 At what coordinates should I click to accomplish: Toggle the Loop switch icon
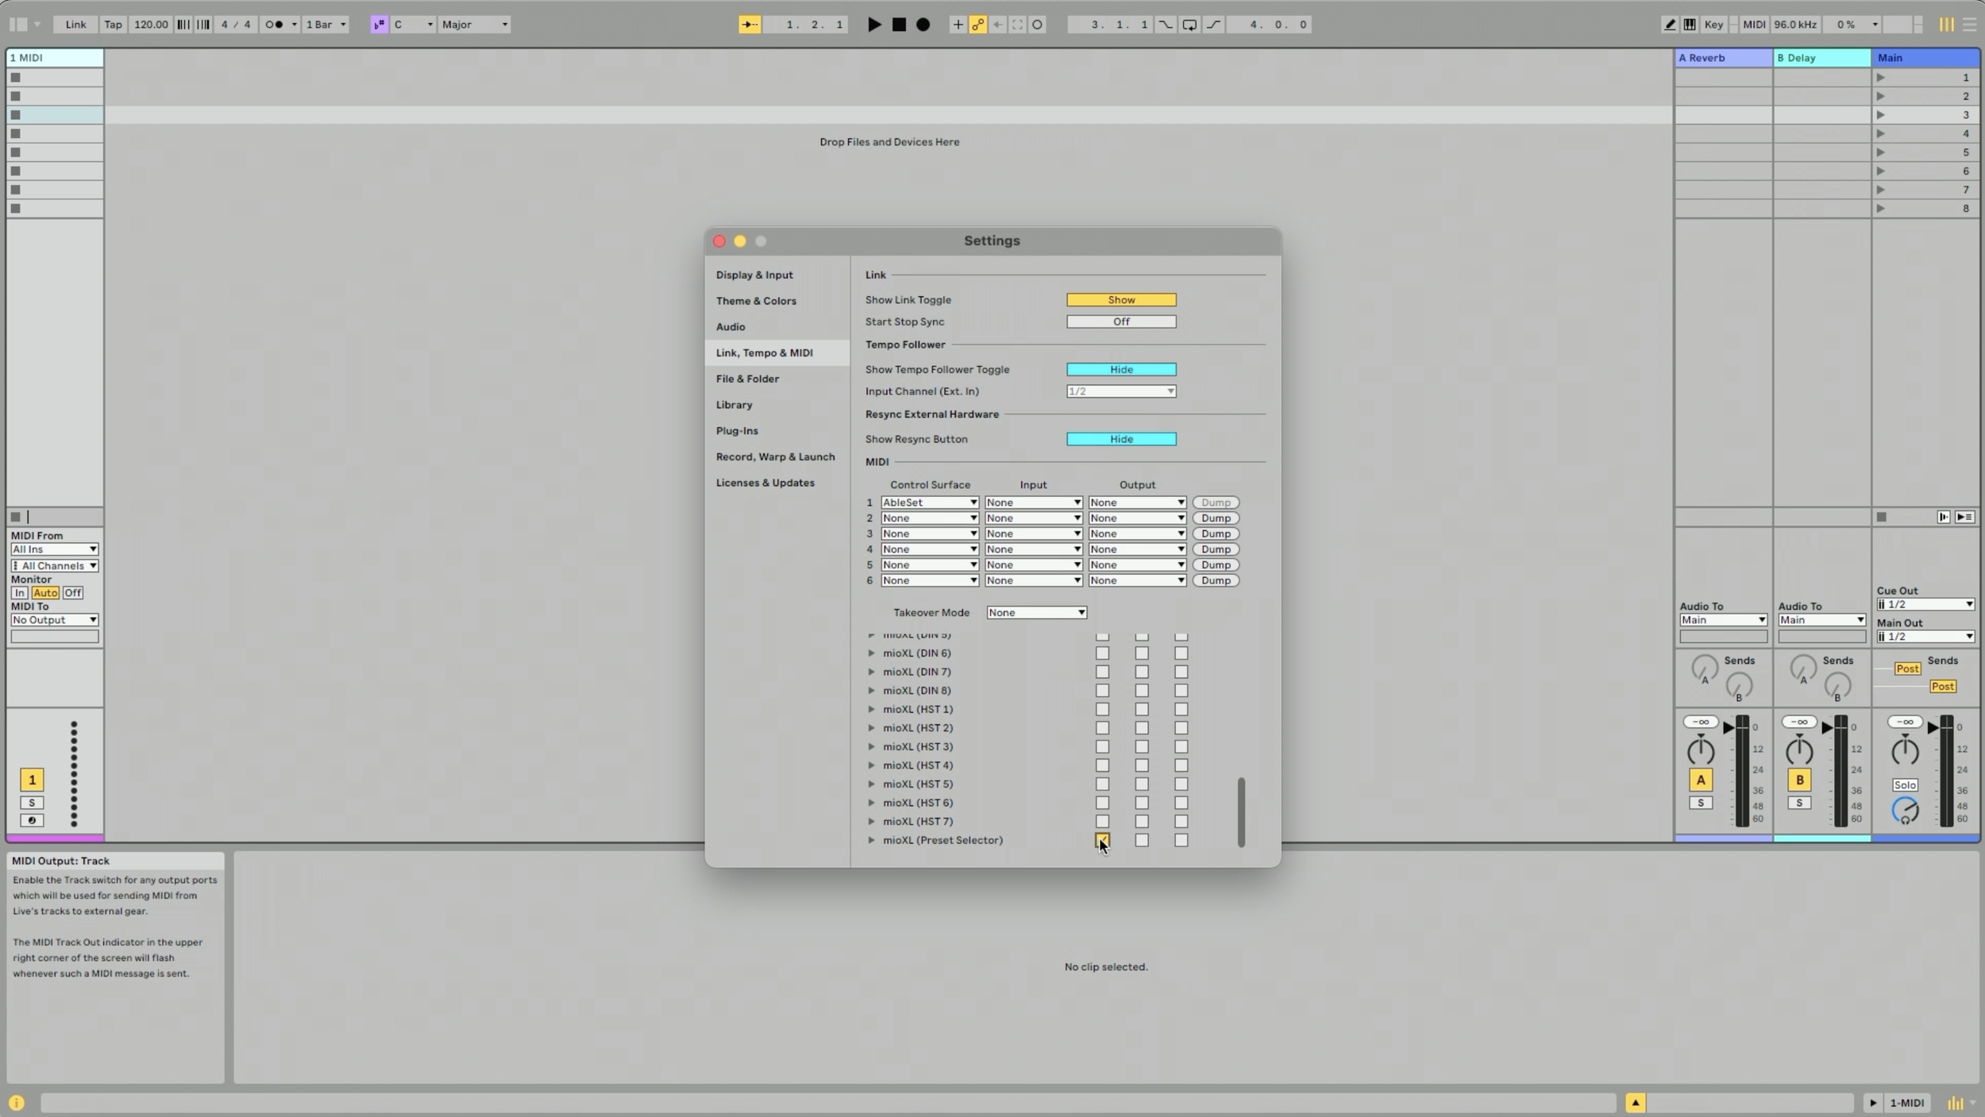1189,25
